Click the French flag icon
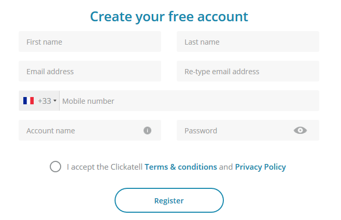This screenshot has height=220, width=341. (x=29, y=101)
